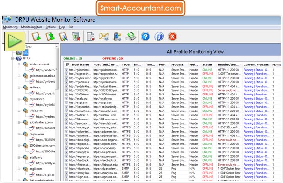Click the computer export toolbar icon
Image resolution: width=283 pixels, height=183 pixels.
click(117, 37)
